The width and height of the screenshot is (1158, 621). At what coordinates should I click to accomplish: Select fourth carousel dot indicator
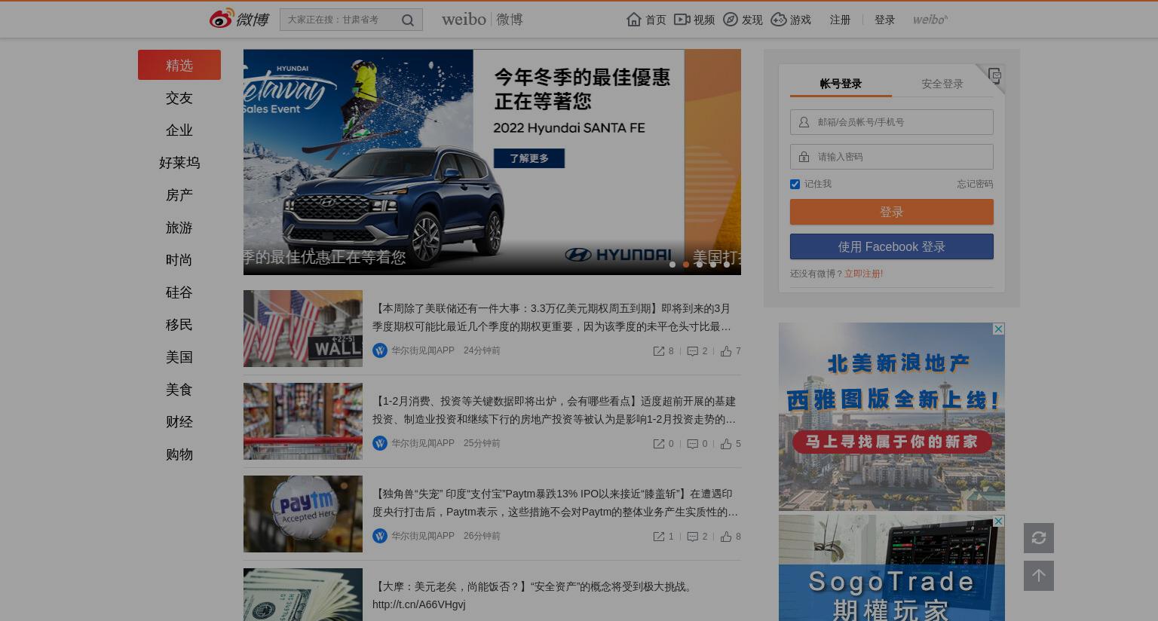713,265
